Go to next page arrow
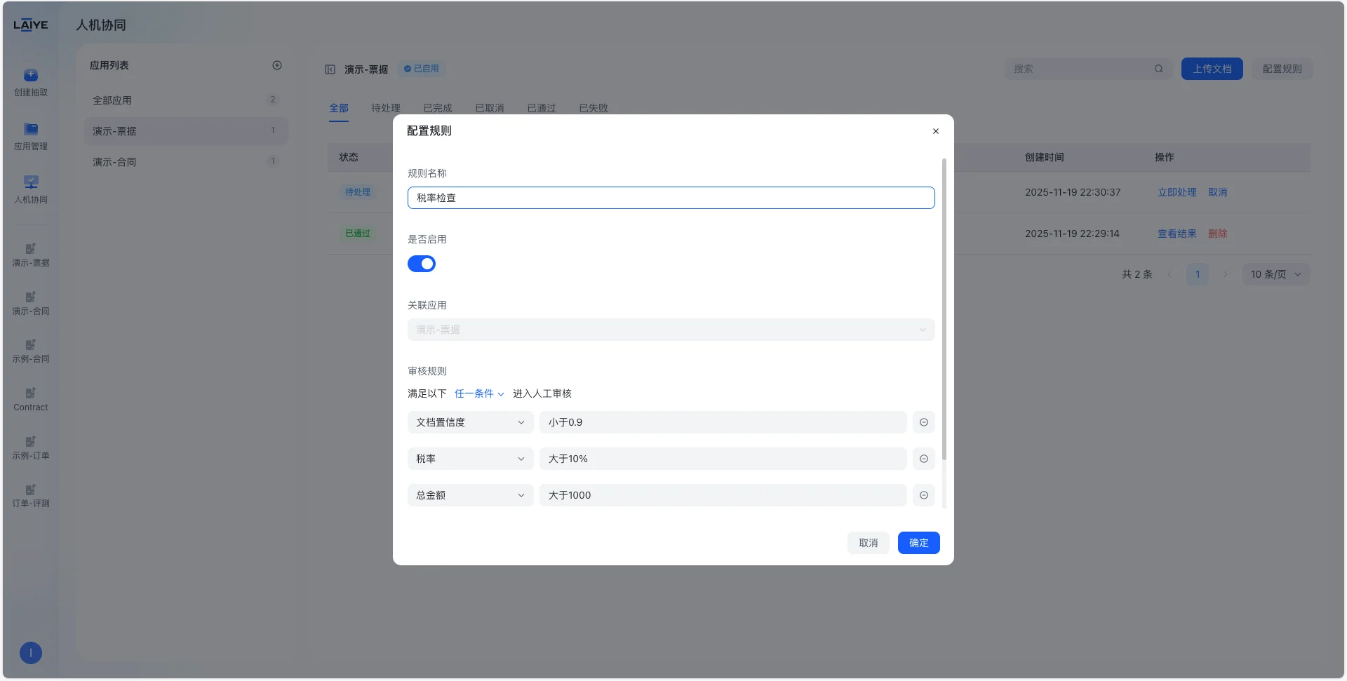This screenshot has width=1347, height=681. pos(1226,274)
